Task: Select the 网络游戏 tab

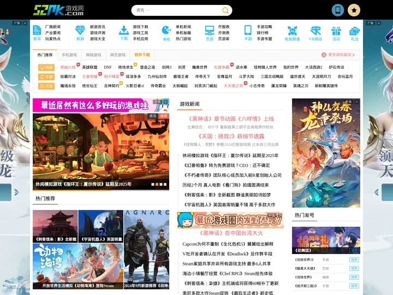Action: [x=93, y=55]
